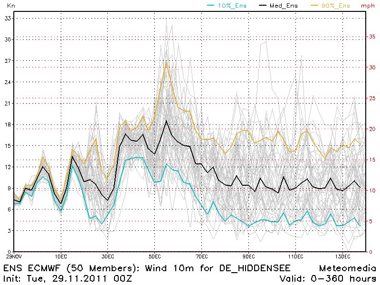Click the 90%_Ens legend label
The width and height of the screenshot is (380, 285).
336,6
